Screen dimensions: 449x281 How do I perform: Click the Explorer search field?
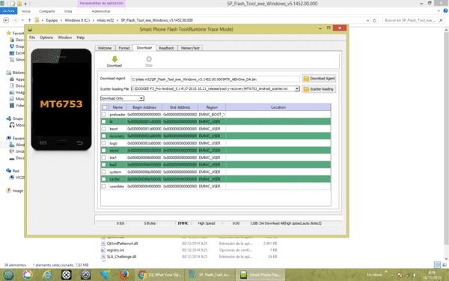click(413, 20)
